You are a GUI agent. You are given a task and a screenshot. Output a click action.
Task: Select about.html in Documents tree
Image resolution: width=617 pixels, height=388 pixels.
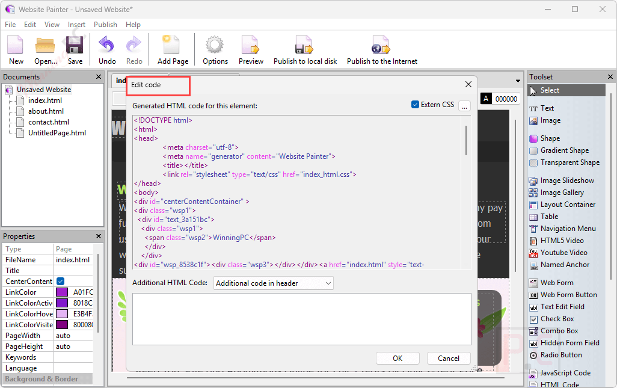pos(46,111)
